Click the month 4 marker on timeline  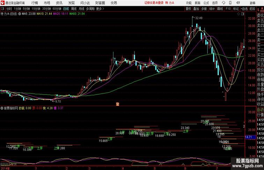pos(123,168)
